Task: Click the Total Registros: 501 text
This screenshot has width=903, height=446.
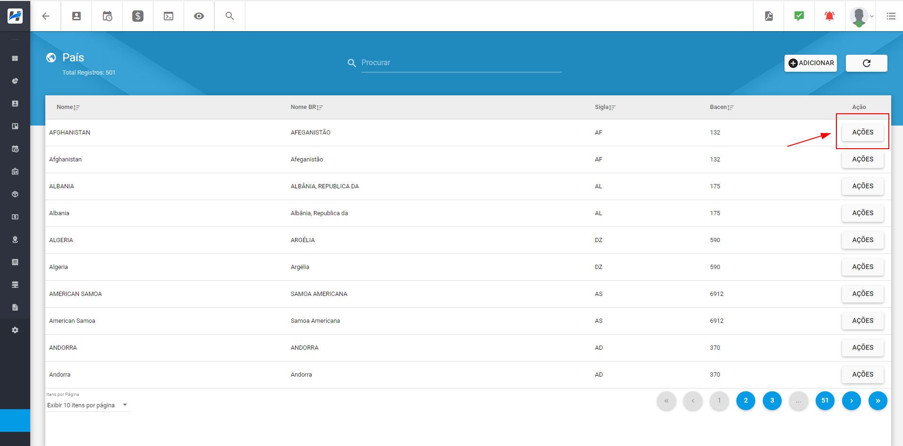Action: 89,73
